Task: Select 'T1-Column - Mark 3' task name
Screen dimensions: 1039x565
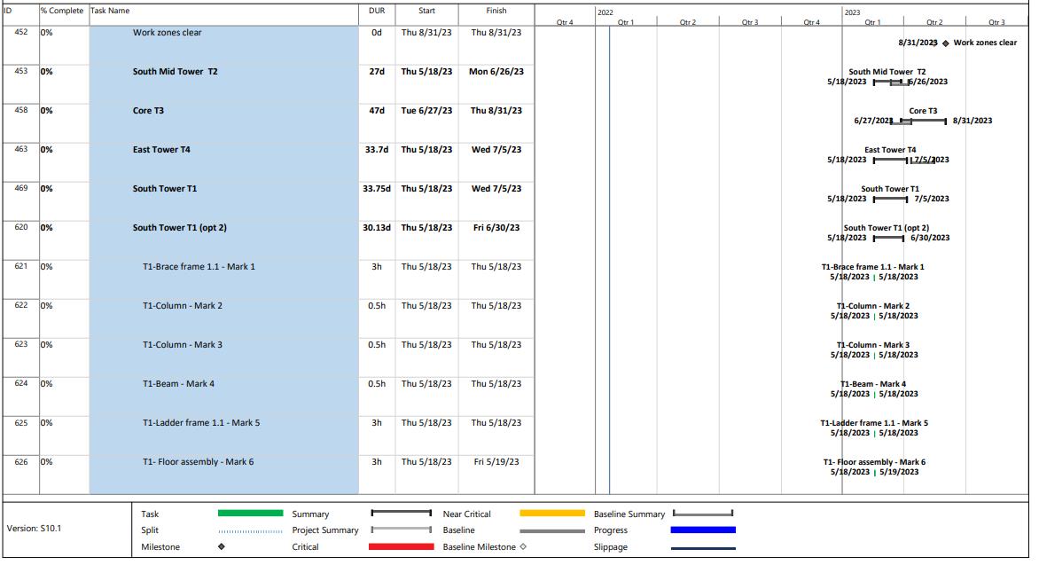Action: [x=183, y=345]
